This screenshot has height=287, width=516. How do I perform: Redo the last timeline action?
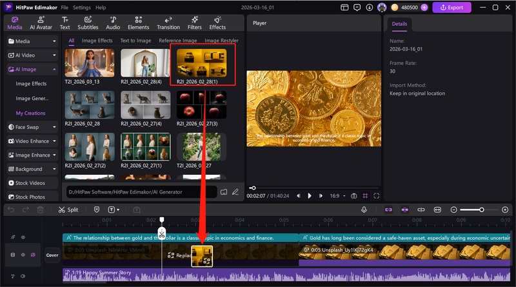25,210
